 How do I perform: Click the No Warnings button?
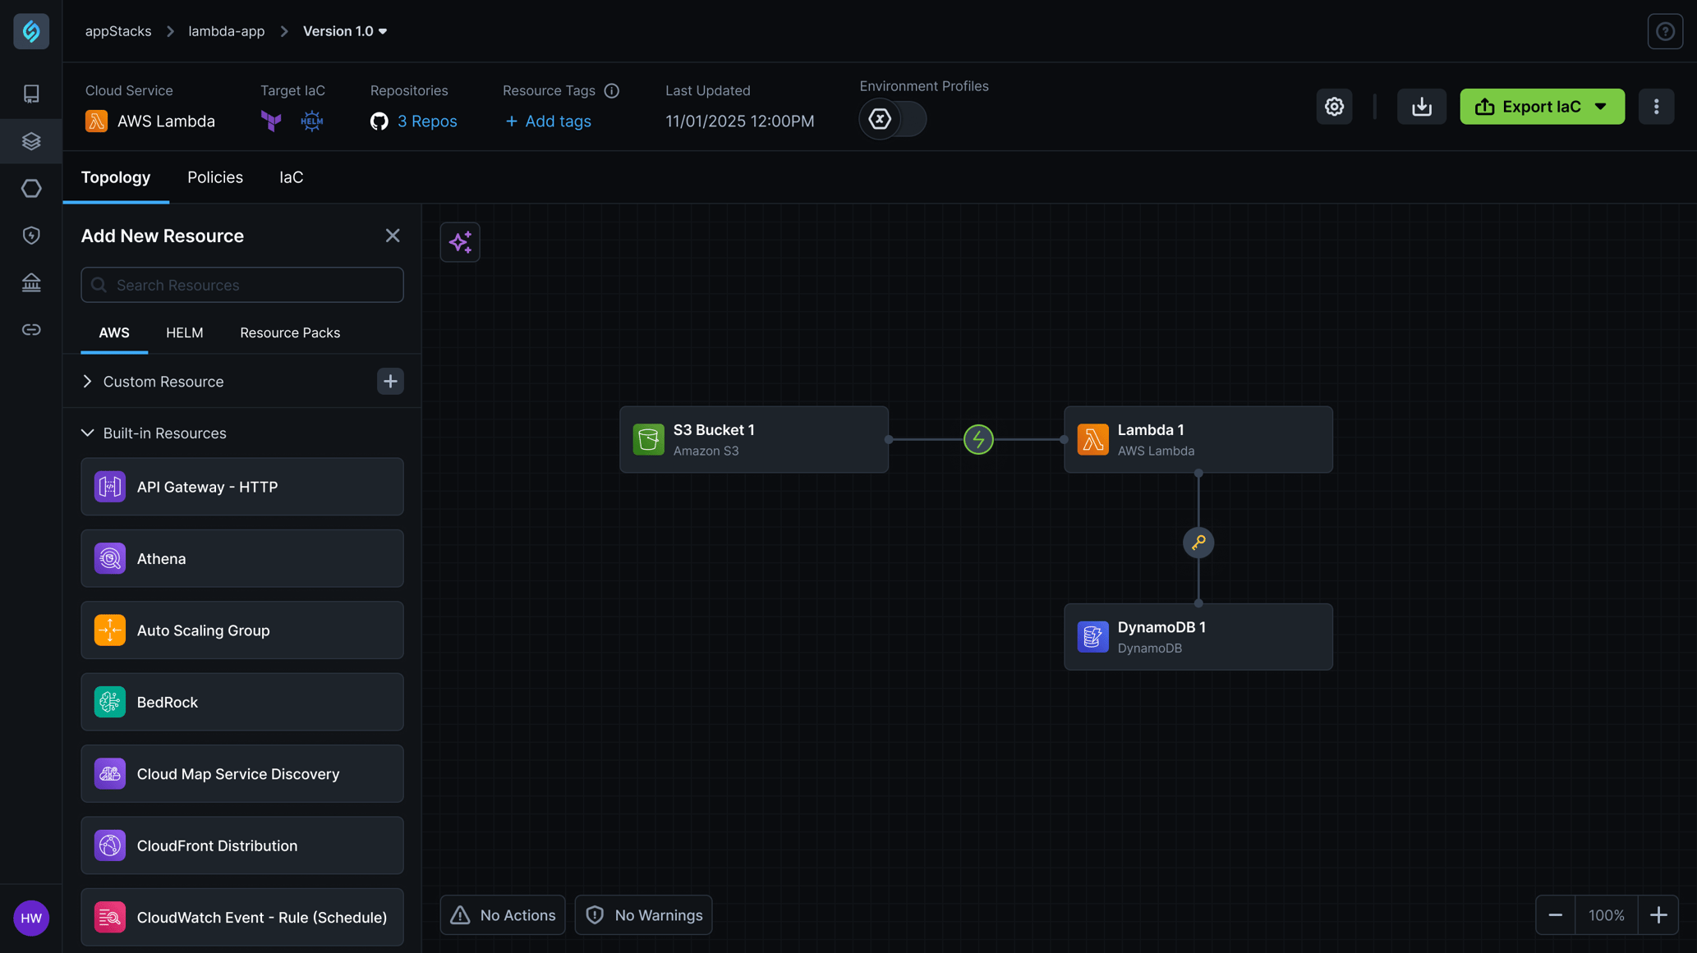click(643, 915)
